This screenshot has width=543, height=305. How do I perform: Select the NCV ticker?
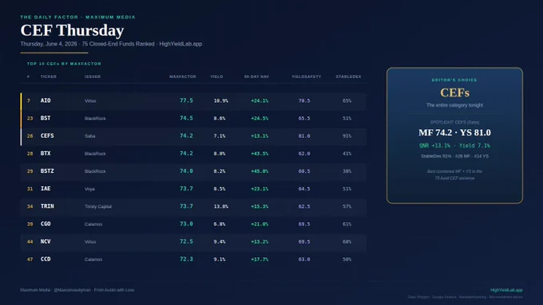[46, 241]
